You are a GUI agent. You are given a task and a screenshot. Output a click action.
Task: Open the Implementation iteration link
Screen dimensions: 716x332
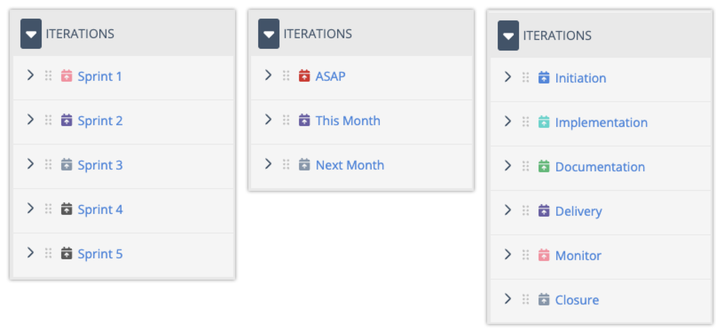point(601,123)
